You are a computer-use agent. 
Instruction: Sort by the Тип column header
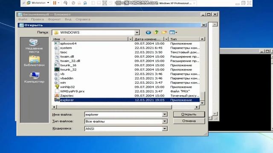184,39
